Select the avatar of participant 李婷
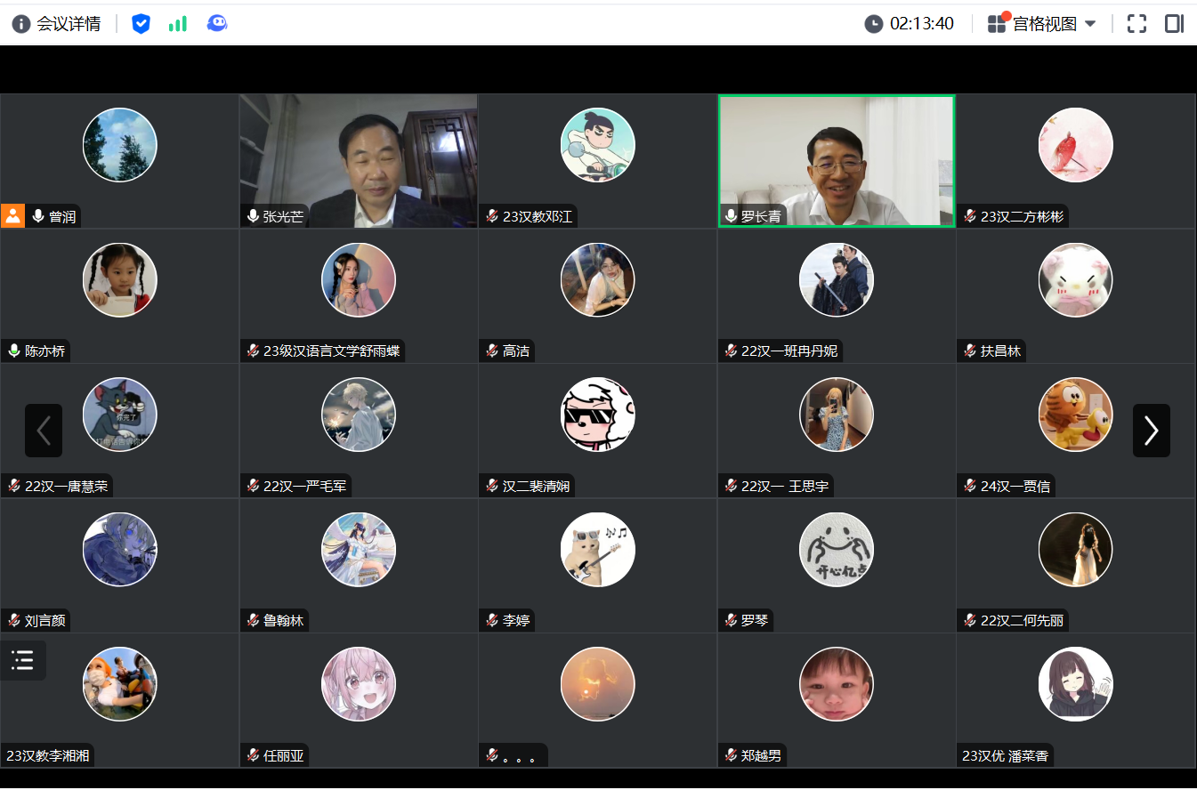Screen dimensions: 1197x790 [597, 550]
